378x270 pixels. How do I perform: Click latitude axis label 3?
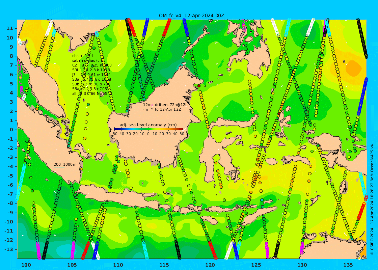[x=11, y=102]
